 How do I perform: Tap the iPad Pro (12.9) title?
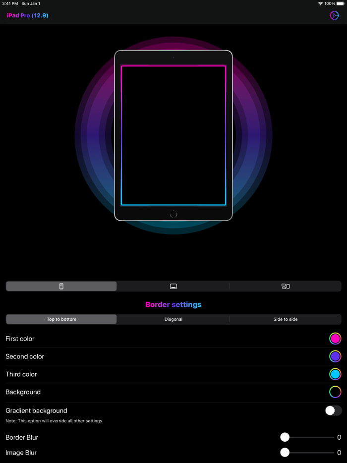coord(27,16)
